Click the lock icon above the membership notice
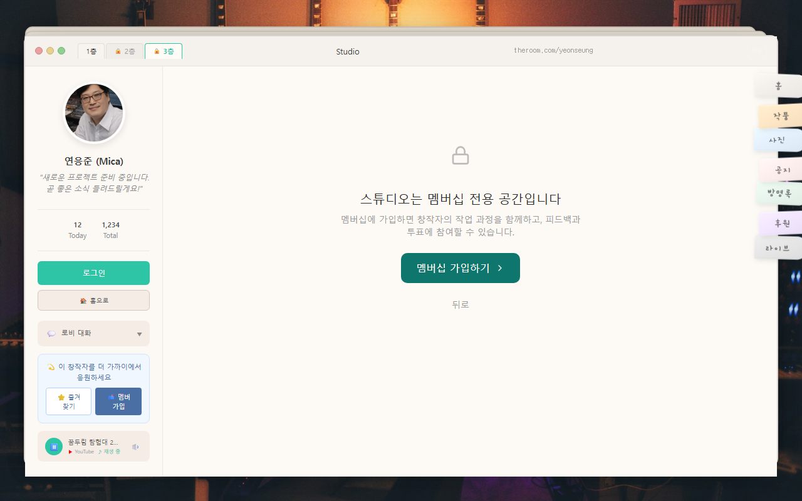The height and width of the screenshot is (501, 802). 461,155
